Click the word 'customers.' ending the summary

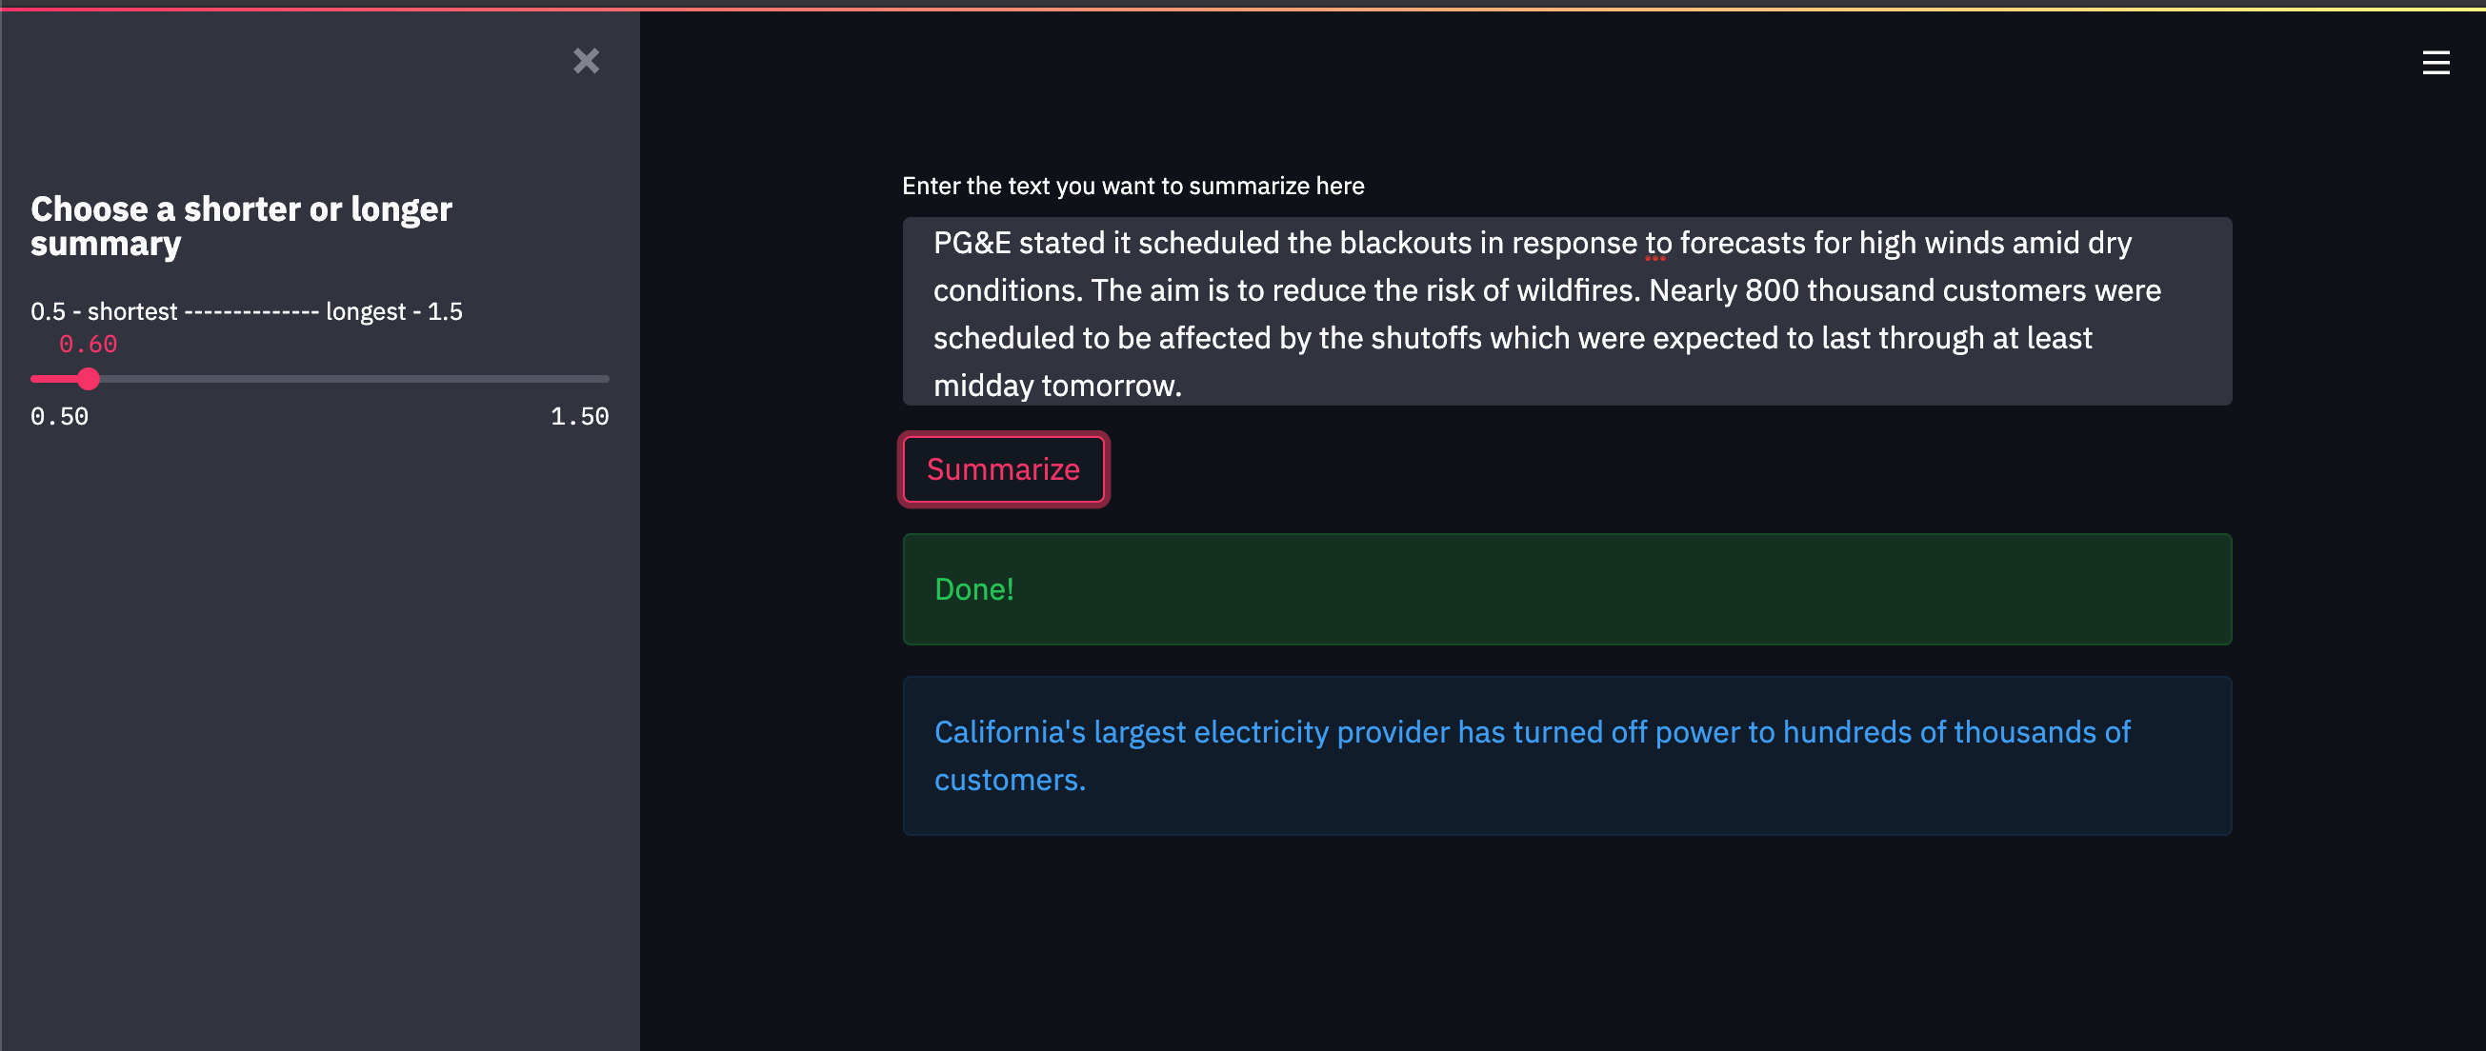1010,779
